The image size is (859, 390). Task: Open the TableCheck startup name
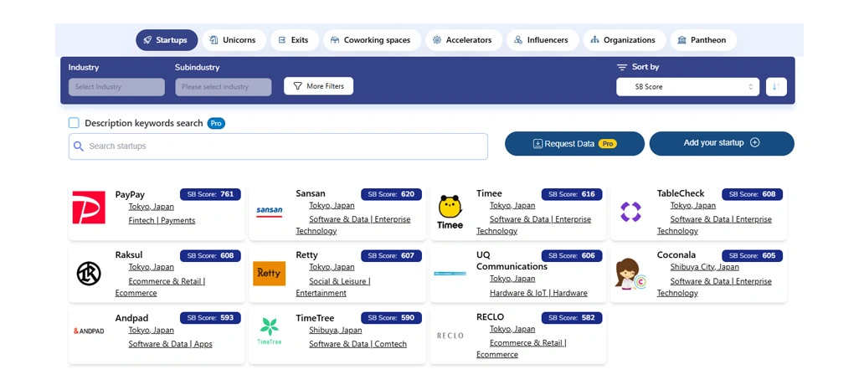tap(681, 193)
